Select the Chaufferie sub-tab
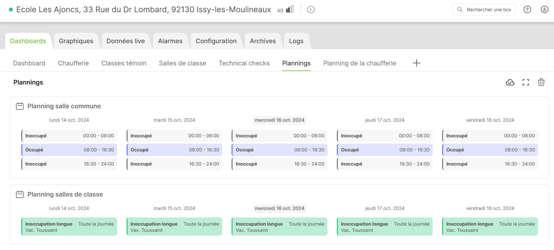Image resolution: width=554 pixels, height=250 pixels. [x=73, y=63]
